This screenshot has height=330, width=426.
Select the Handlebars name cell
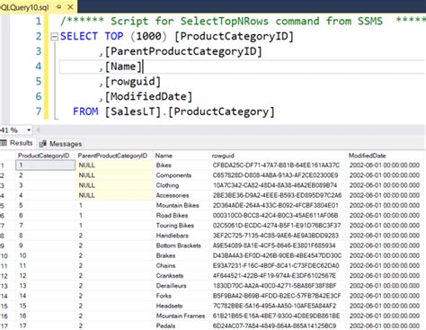point(173,236)
